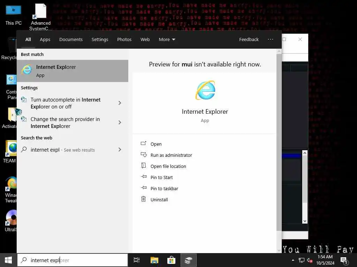Viewport: 357px width, 267px height.
Task: Open the internet expl web search result
Action: (x=63, y=150)
